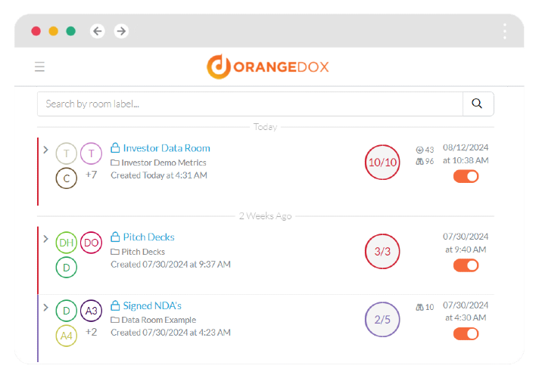Click 'Created Today at 4:31 AM' text
Screen dimensions: 539x378
click(x=159, y=175)
